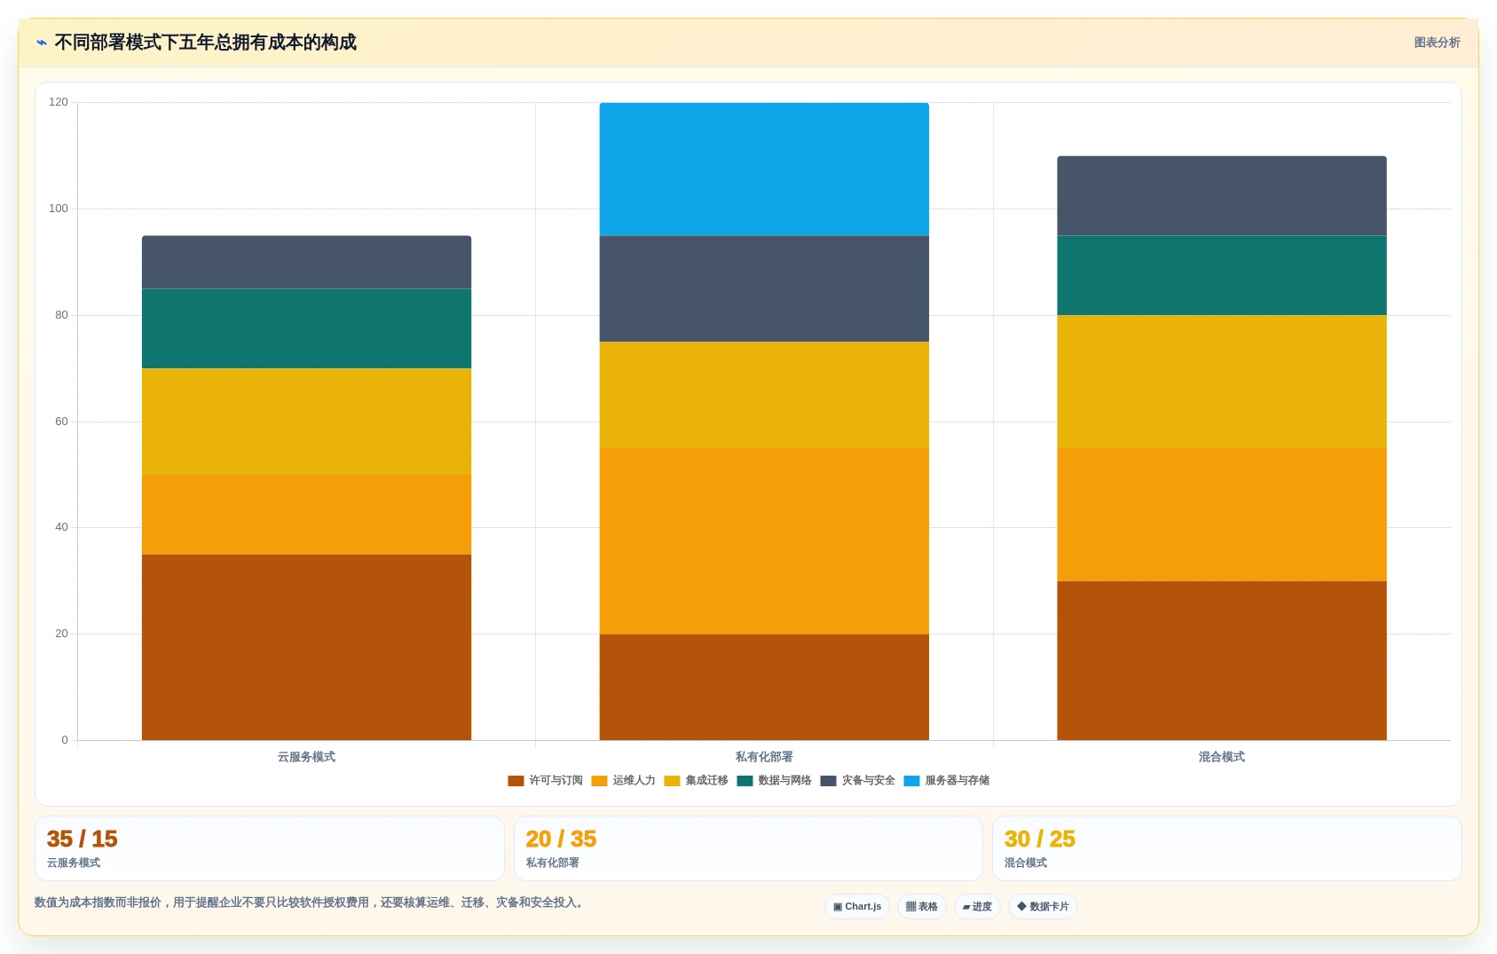
Task: Click the footnote text starting 数值为成本指数
Action: [x=311, y=903]
